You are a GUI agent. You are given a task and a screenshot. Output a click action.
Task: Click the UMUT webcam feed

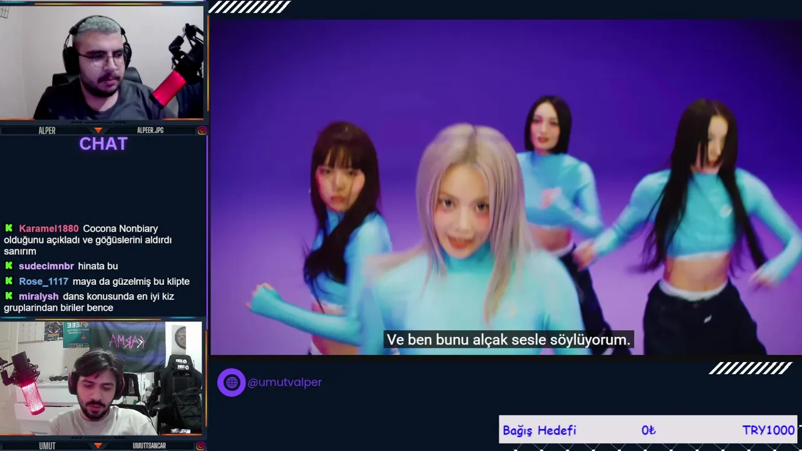click(102, 378)
